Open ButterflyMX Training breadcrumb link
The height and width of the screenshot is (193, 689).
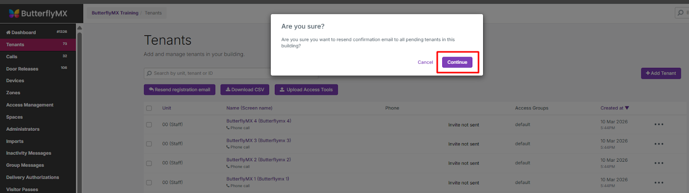(115, 13)
